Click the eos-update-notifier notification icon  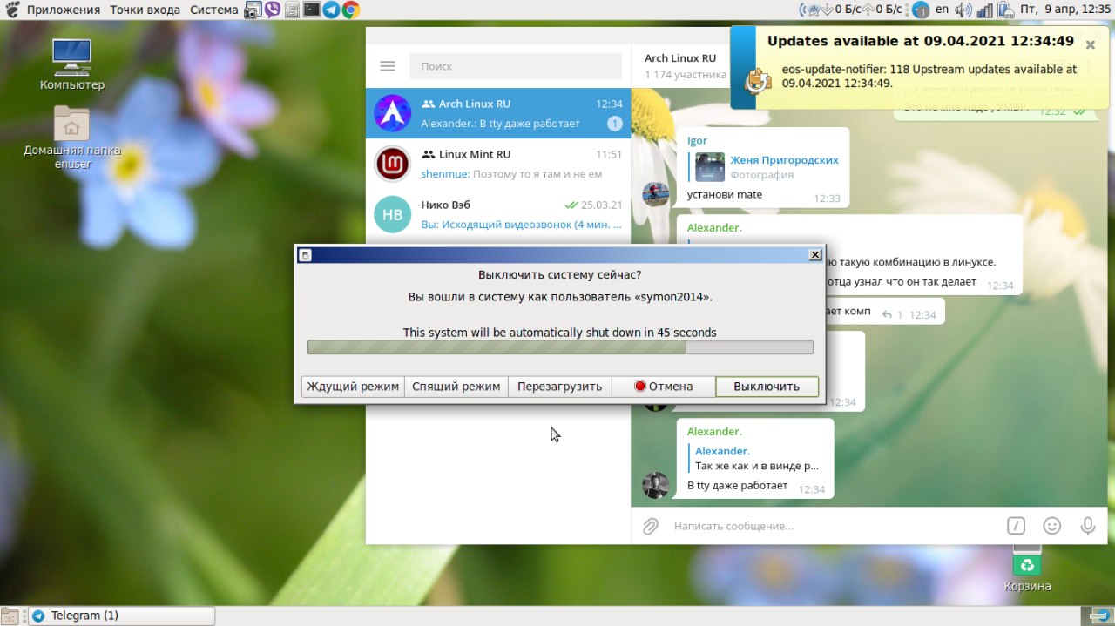pos(757,80)
